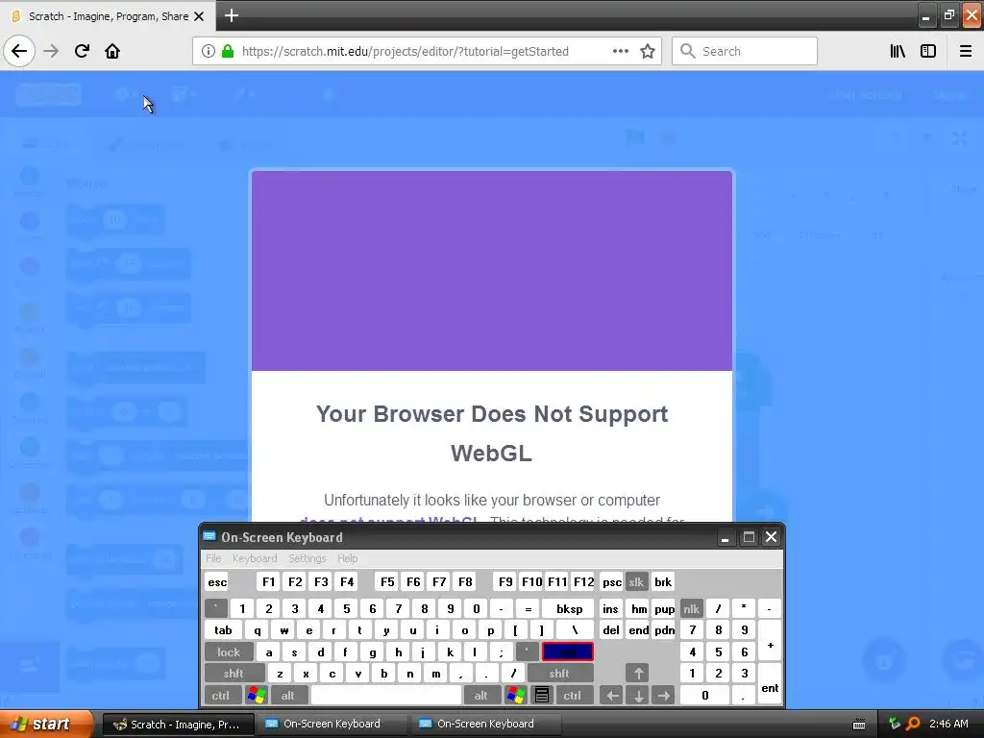Click the left arrow key
Image resolution: width=984 pixels, height=738 pixels.
[x=612, y=696]
